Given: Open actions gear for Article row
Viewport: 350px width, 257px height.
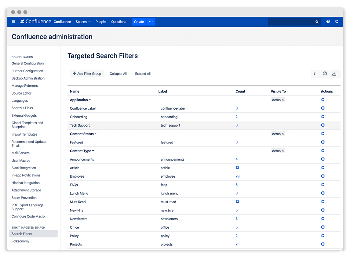Looking at the screenshot, I should tap(323, 168).
